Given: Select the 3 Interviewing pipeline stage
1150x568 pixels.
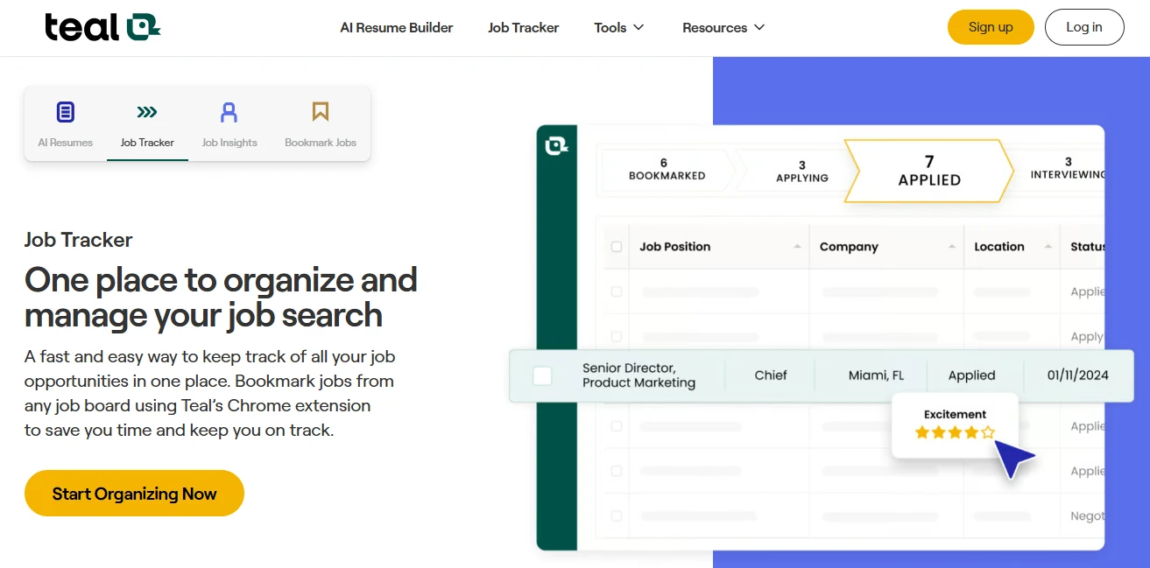Looking at the screenshot, I should (1068, 168).
